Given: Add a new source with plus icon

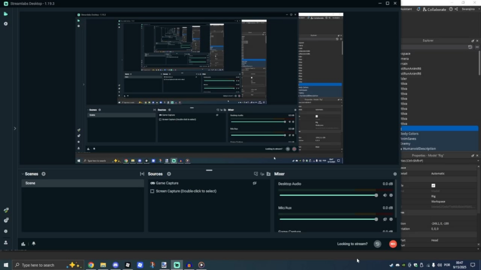Looking at the screenshot, I should click(169, 174).
